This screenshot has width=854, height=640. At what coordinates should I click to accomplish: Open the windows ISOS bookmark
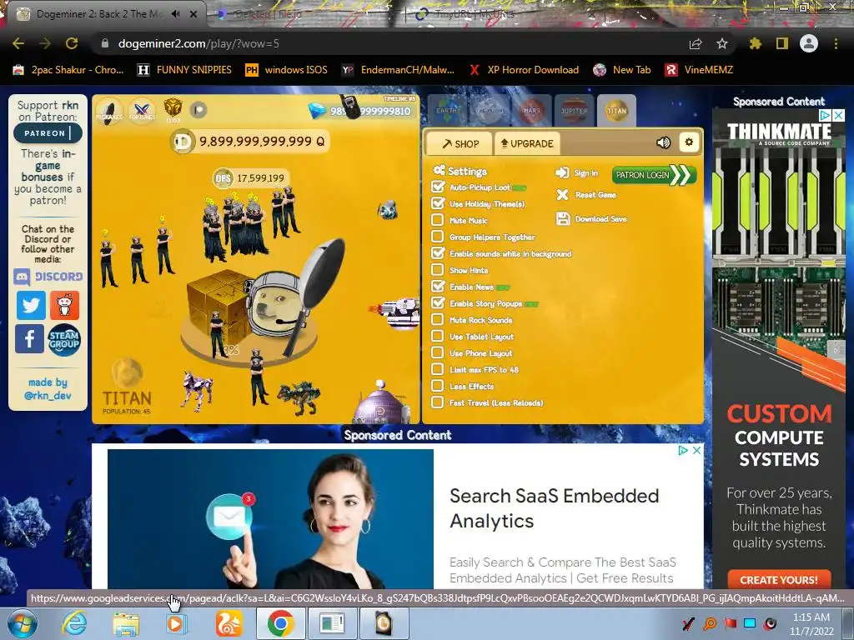coord(287,70)
